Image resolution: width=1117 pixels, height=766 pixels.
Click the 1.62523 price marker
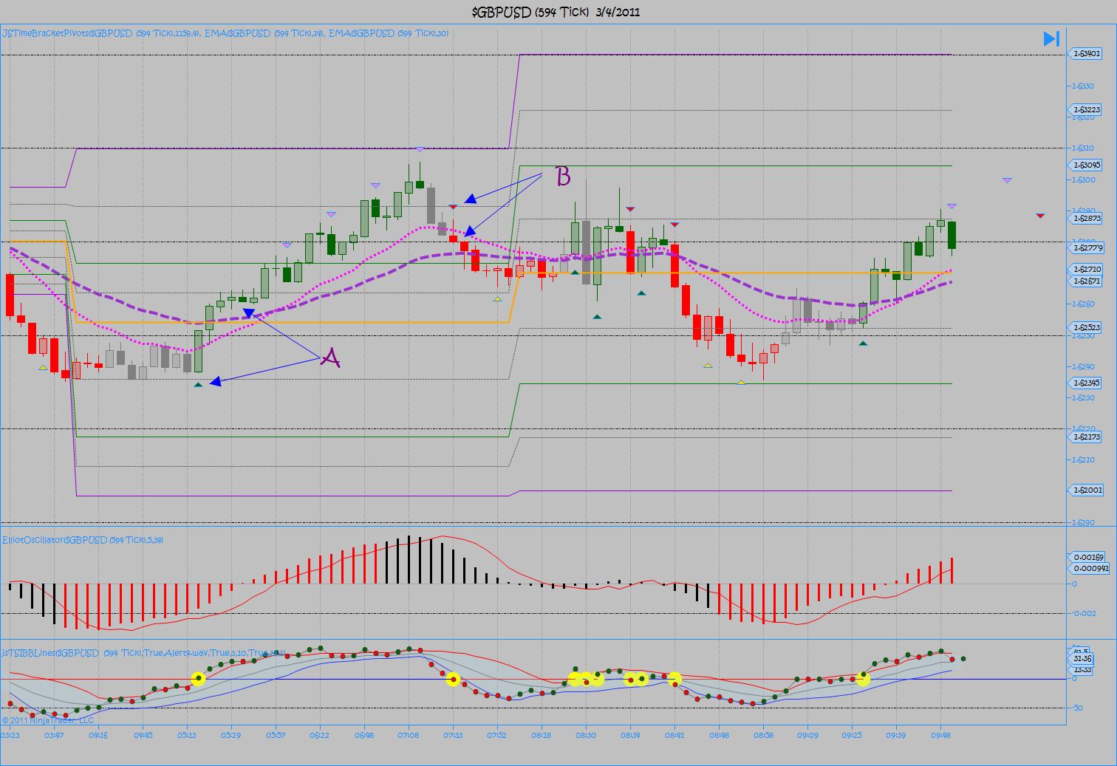1086,327
